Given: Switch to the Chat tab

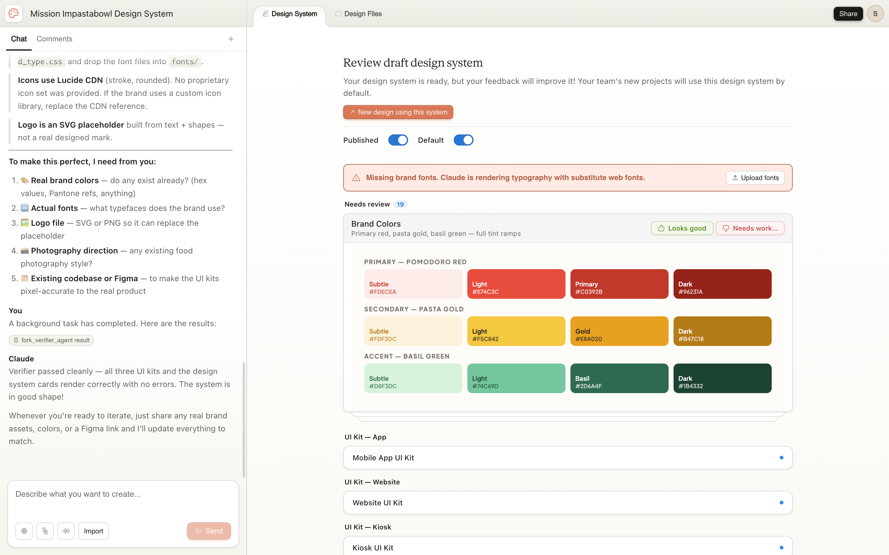Looking at the screenshot, I should (x=19, y=39).
